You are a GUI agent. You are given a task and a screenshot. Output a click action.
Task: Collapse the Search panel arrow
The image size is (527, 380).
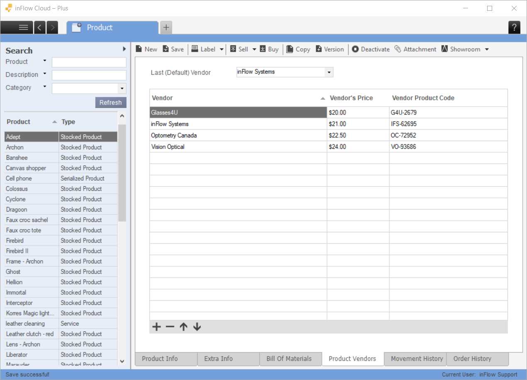[x=124, y=49]
